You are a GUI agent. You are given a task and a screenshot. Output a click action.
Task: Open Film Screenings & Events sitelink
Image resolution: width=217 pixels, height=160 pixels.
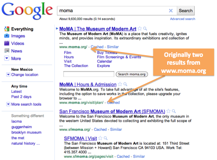pos(119,57)
